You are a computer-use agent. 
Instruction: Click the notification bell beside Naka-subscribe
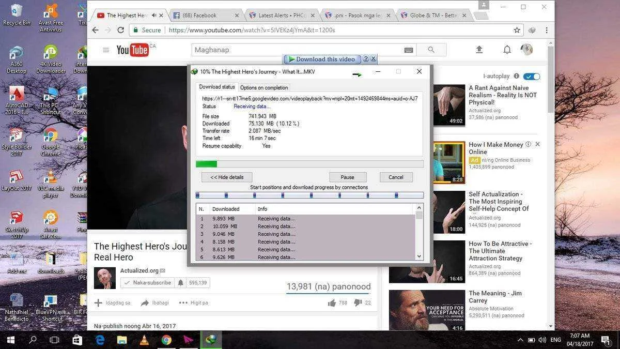180,283
